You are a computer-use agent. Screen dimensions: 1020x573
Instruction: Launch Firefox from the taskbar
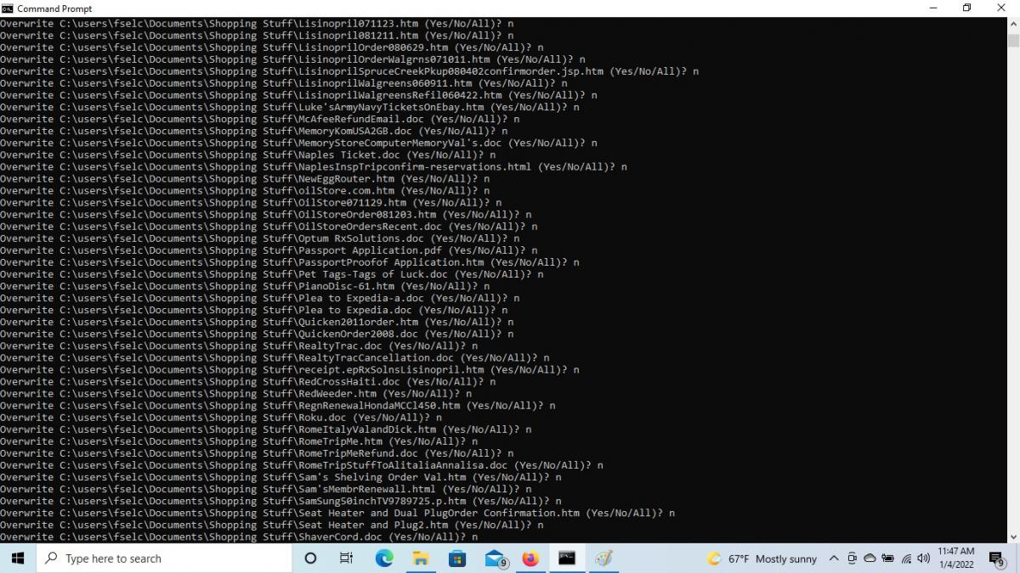coord(530,558)
